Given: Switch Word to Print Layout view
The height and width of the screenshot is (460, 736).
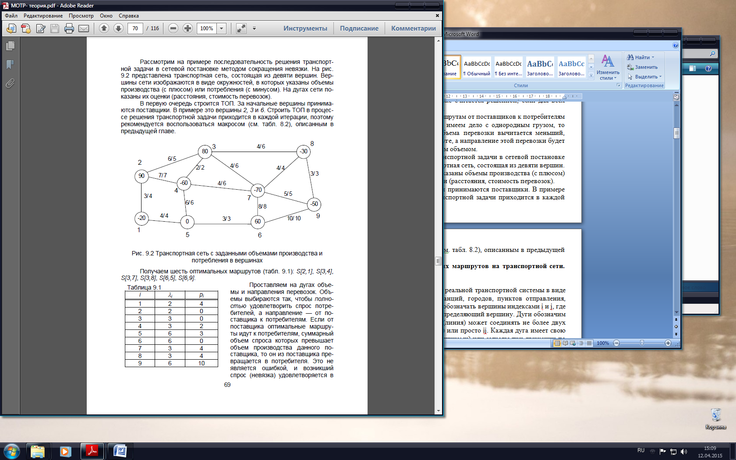Looking at the screenshot, I should click(x=557, y=343).
